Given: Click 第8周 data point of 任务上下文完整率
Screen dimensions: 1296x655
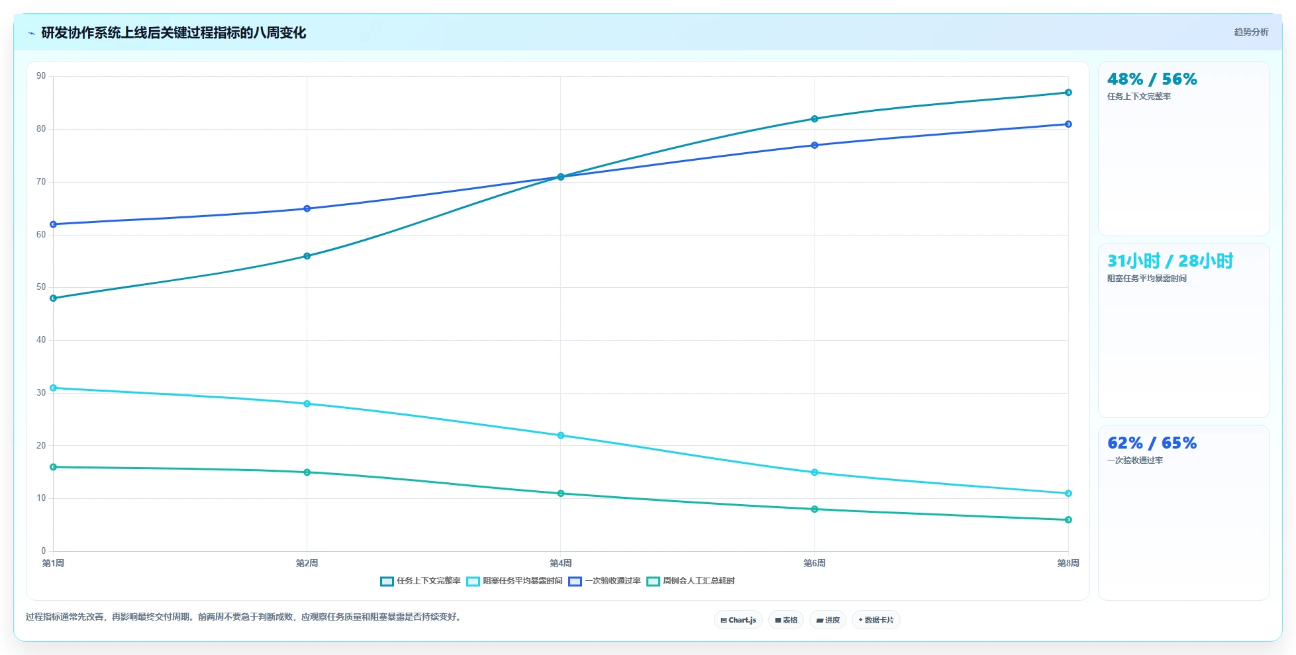Looking at the screenshot, I should [x=1068, y=93].
